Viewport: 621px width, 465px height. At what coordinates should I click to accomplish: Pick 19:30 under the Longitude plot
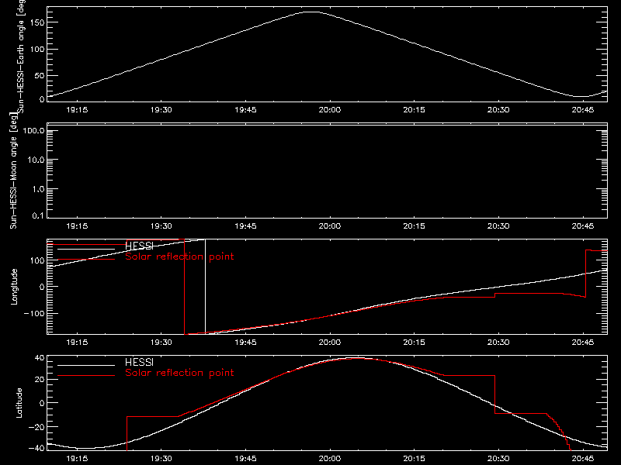tap(161, 343)
